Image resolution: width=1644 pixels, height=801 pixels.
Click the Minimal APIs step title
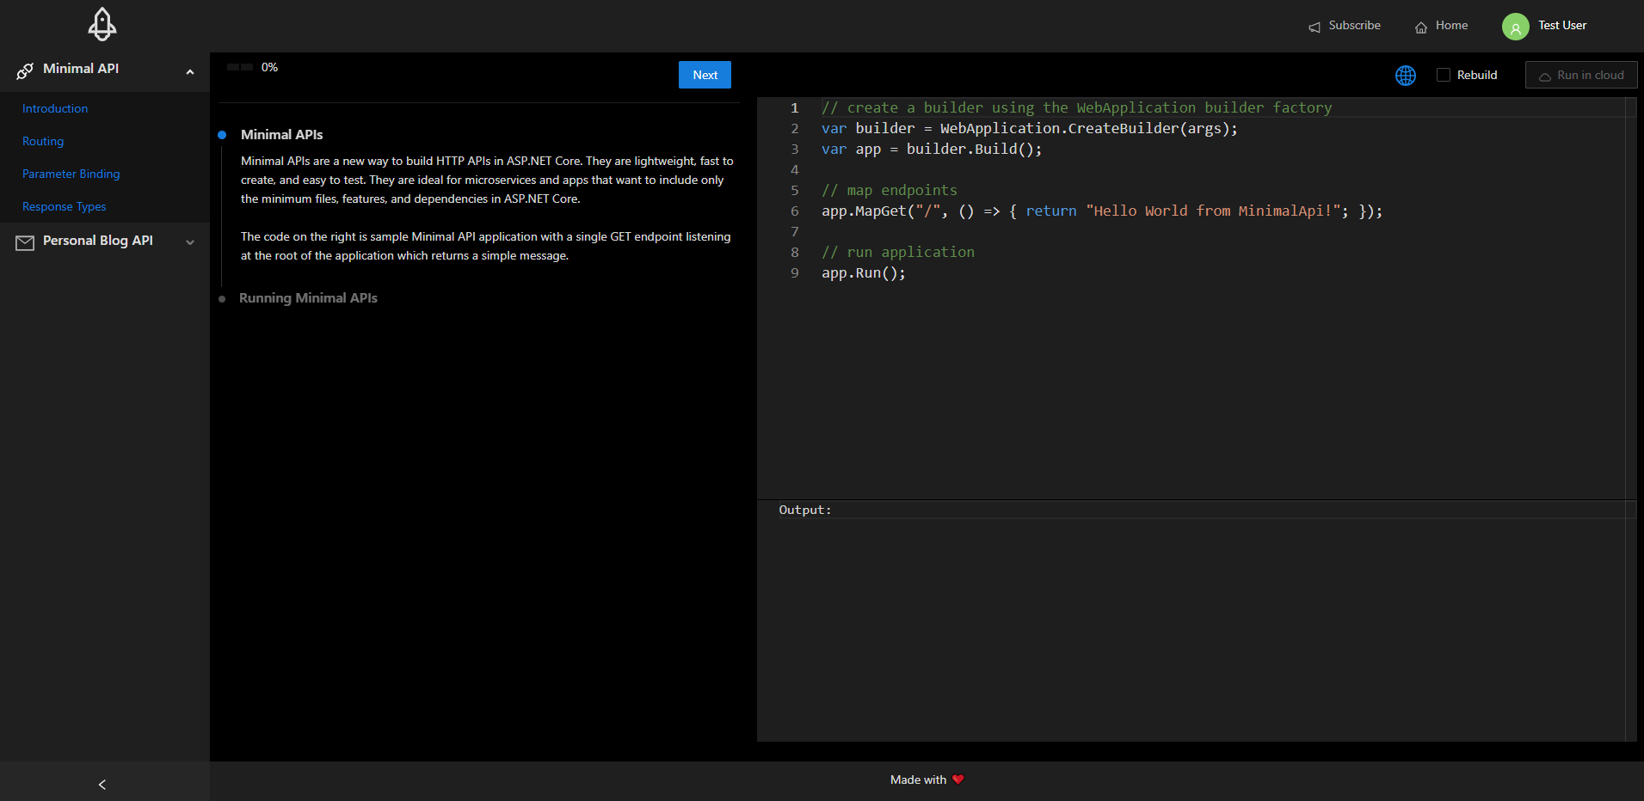[282, 135]
